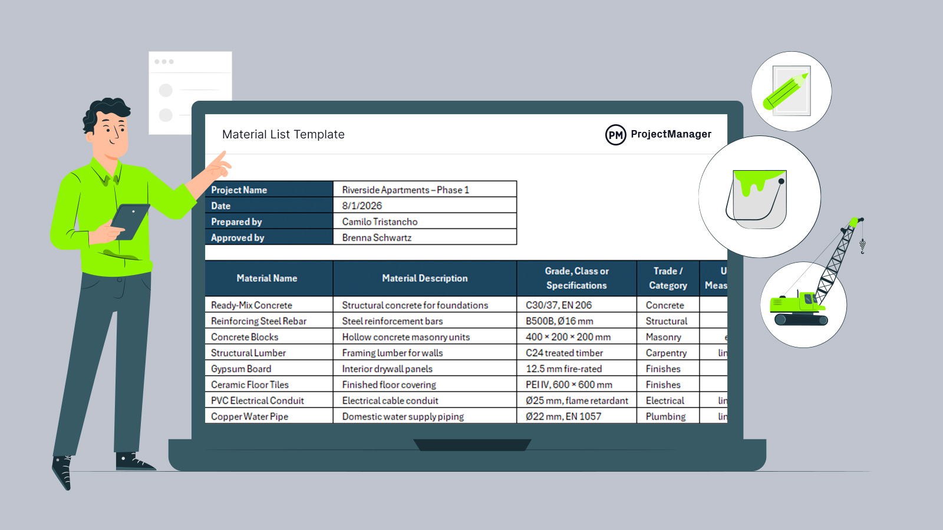The width and height of the screenshot is (943, 530).
Task: Click the Approved by Brenna Schwartz cell
Action: (x=424, y=237)
